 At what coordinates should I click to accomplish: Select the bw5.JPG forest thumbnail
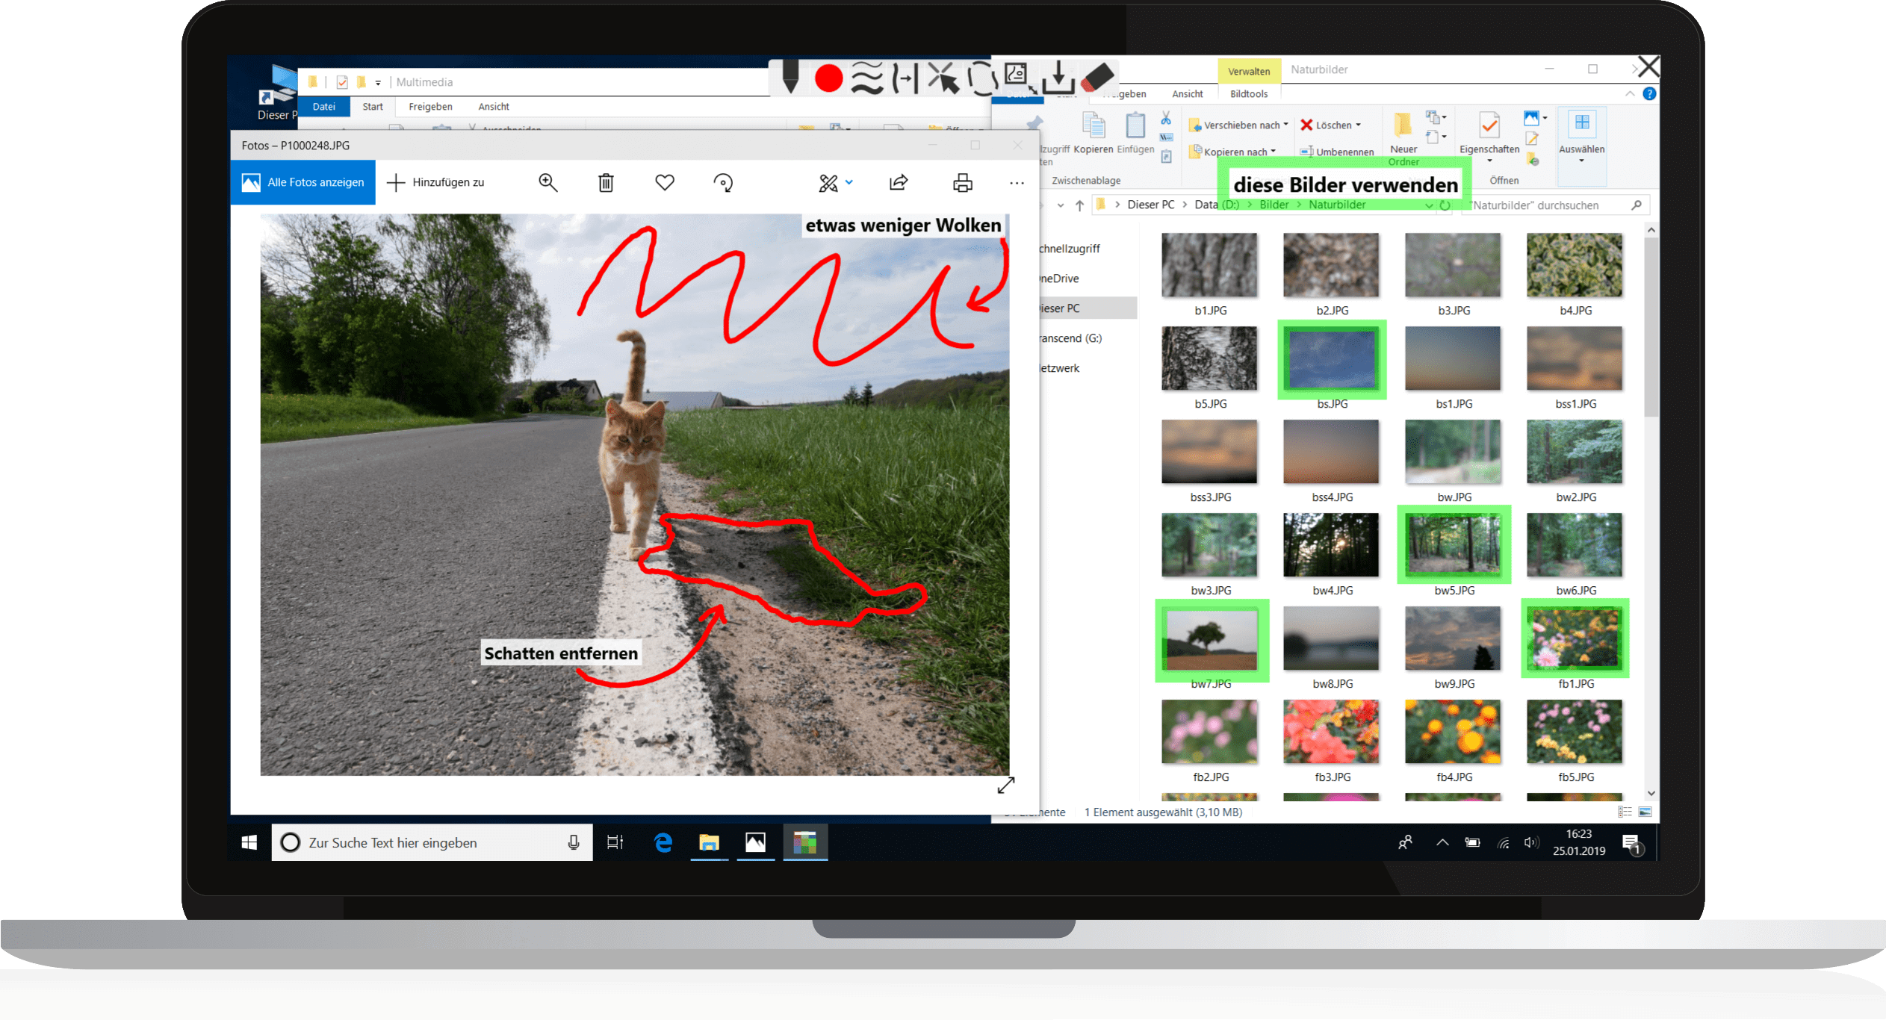tap(1454, 545)
